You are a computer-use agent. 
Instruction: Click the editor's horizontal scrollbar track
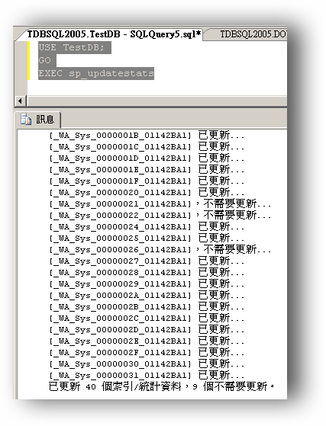[x=157, y=101]
